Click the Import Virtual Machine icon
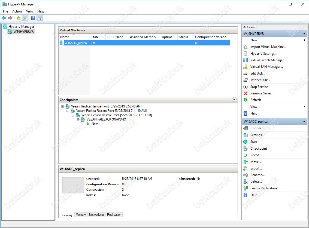Screen dimensions: 309x228 (x=246, y=47)
